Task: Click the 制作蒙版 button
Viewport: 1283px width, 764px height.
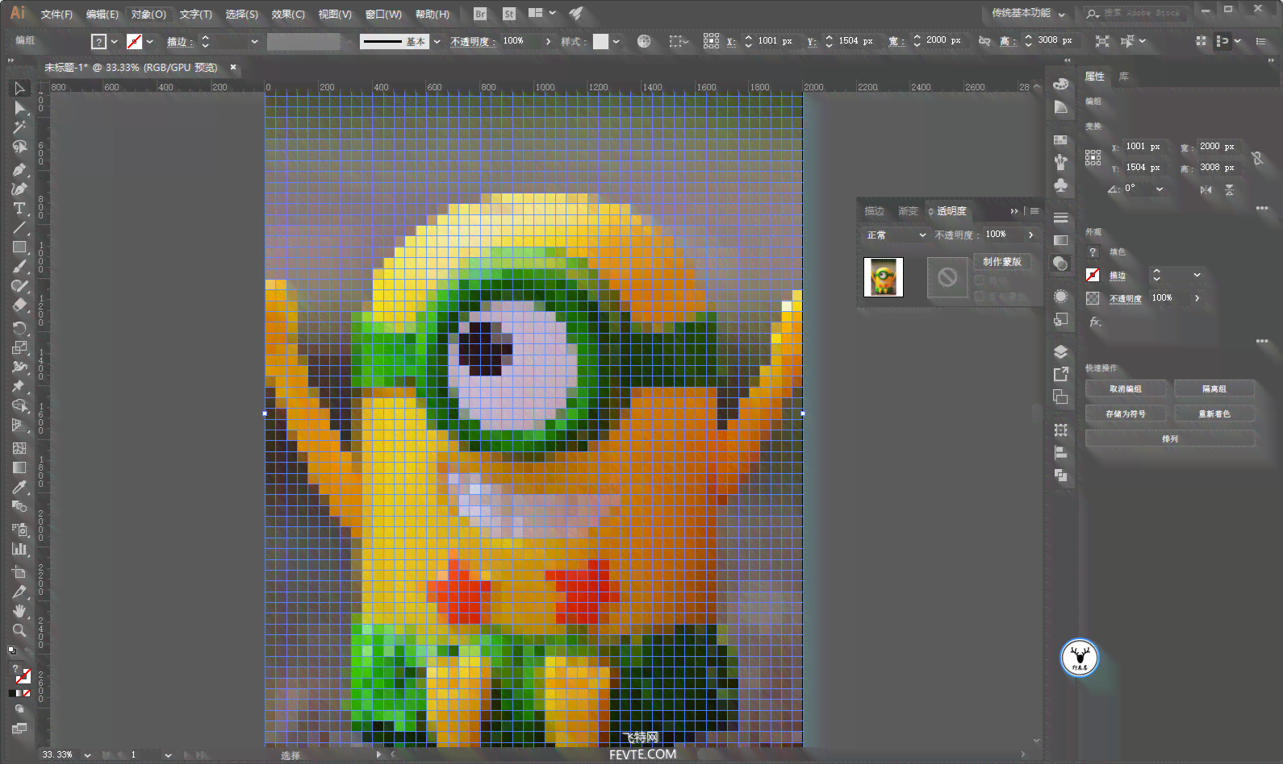Action: pyautogui.click(x=1002, y=262)
